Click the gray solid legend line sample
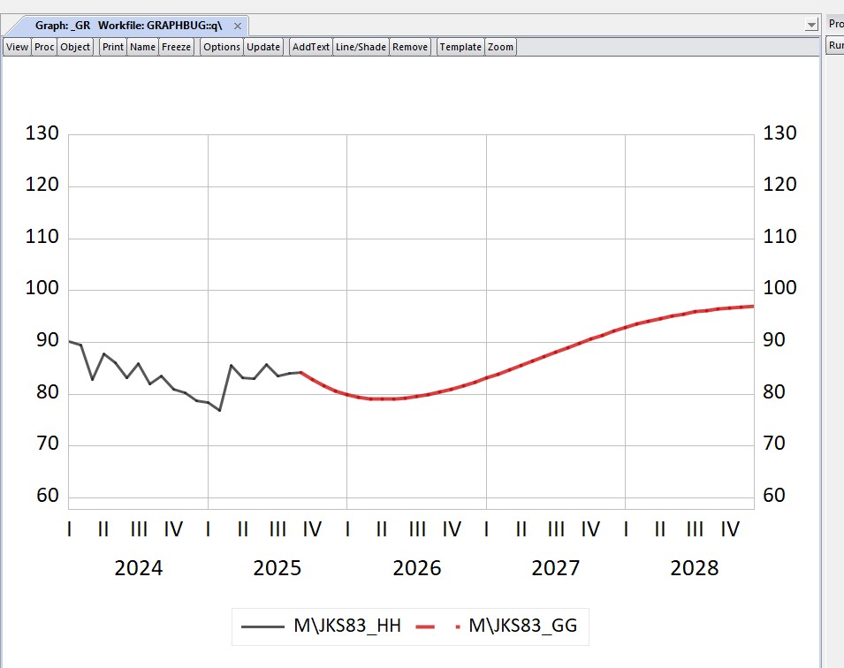The height and width of the screenshot is (668, 844). pos(263,627)
